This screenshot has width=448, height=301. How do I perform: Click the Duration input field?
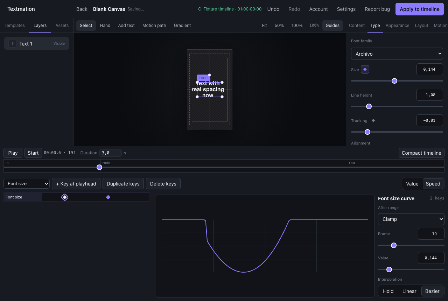111,153
